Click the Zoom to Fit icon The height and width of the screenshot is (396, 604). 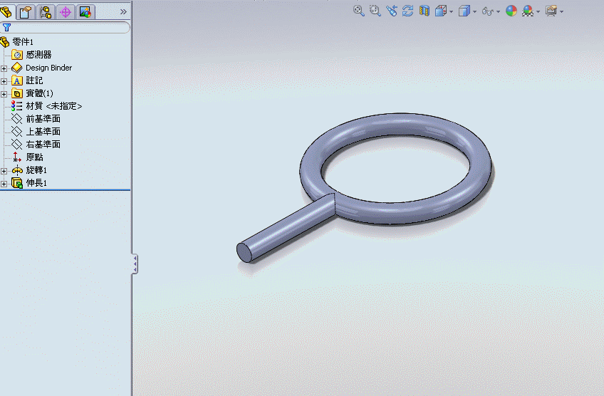click(358, 11)
